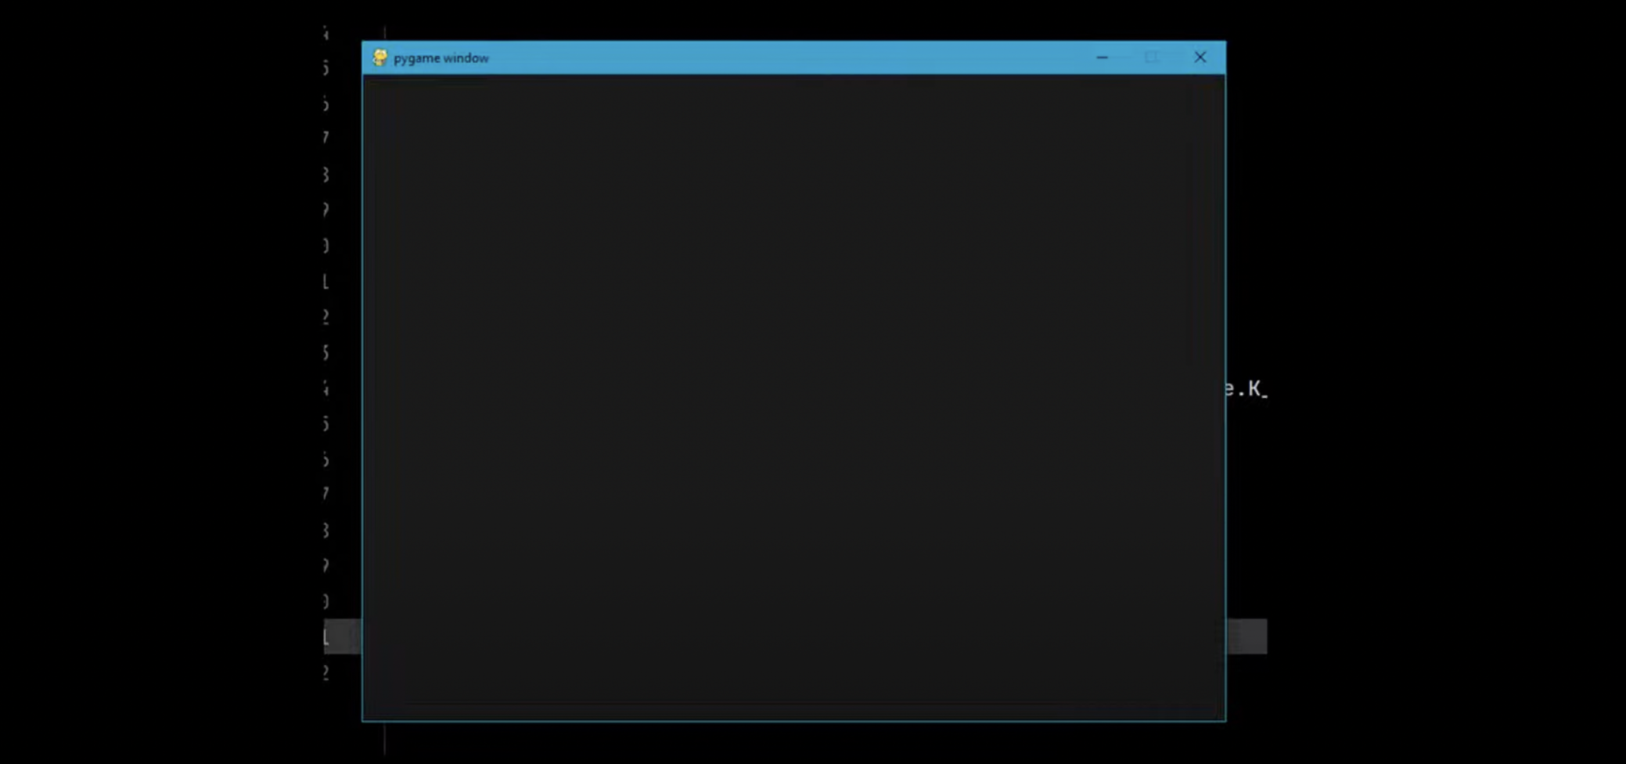The height and width of the screenshot is (764, 1626).
Task: Close the pygame window
Action: [x=1200, y=57]
